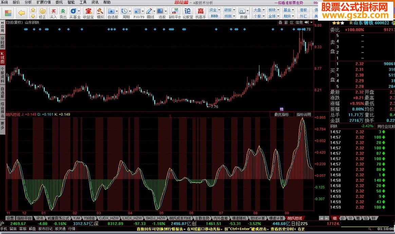Switch to the SKDJ_HZW indicator tab

point(155,218)
